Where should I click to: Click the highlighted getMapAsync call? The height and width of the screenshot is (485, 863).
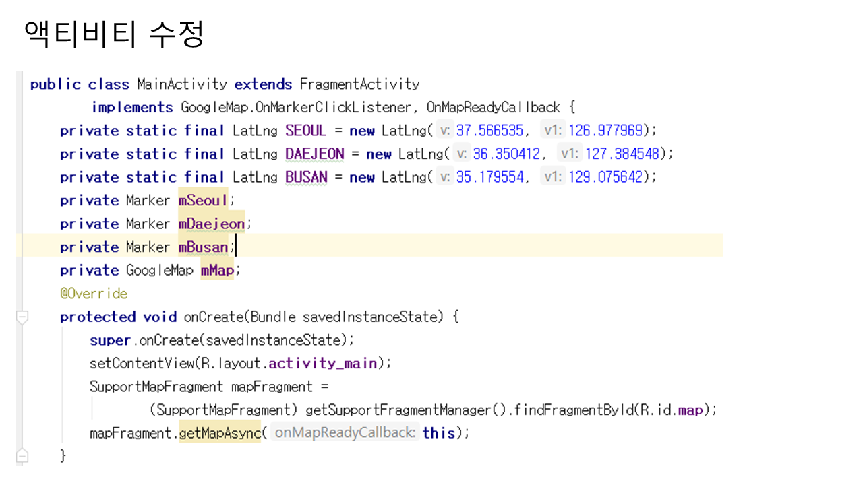(x=219, y=433)
